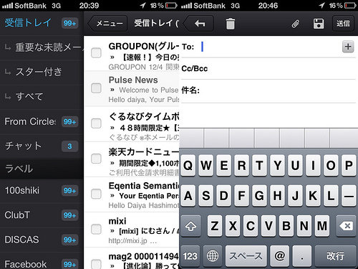This screenshot has height=269, width=358.
Task: Select checkbox for Eqentia Semantic email
Action: tap(96, 194)
